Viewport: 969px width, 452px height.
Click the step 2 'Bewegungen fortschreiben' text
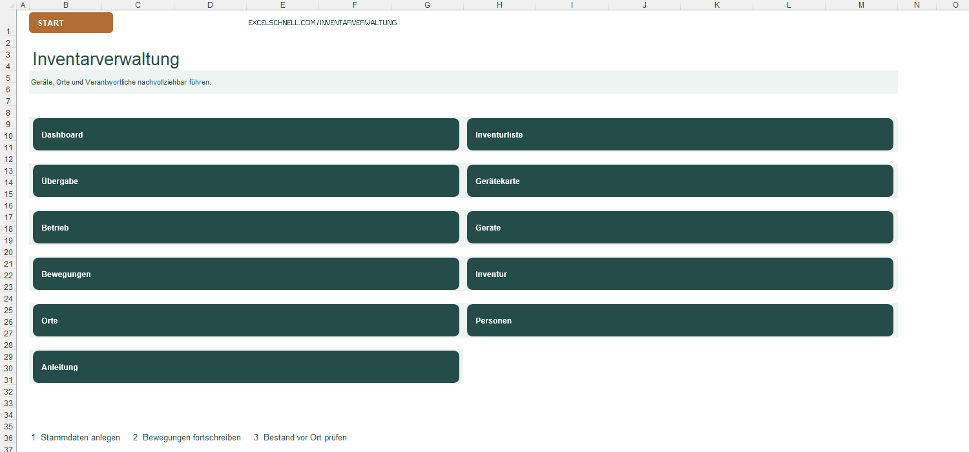(187, 438)
